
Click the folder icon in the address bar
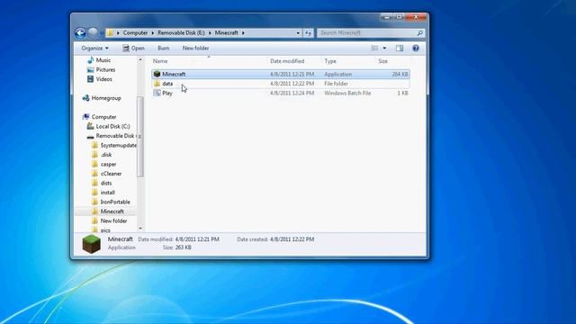(x=110, y=32)
